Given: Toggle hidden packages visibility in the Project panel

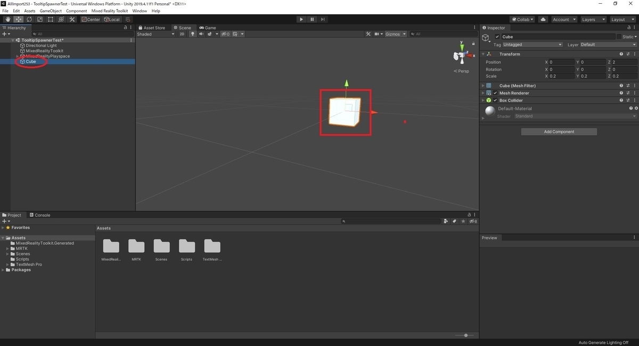Looking at the screenshot, I should pos(473,221).
